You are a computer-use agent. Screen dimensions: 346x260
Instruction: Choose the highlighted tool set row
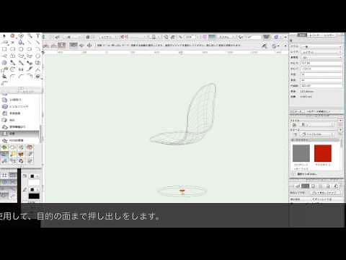click(19, 134)
